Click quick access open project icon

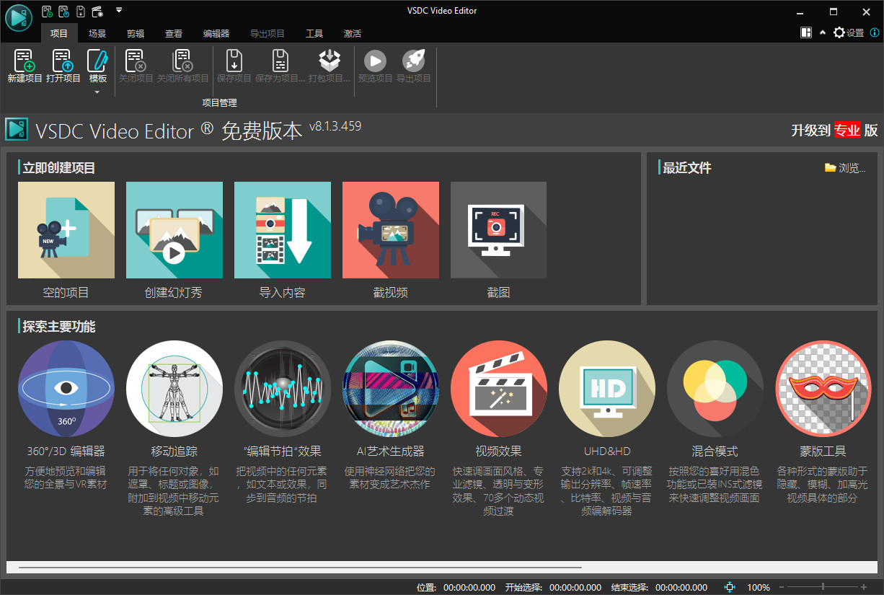coord(64,11)
